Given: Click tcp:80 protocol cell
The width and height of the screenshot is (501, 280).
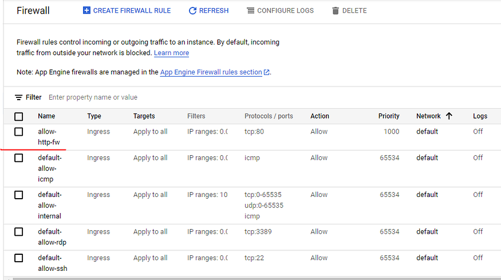Looking at the screenshot, I should pyautogui.click(x=254, y=131).
